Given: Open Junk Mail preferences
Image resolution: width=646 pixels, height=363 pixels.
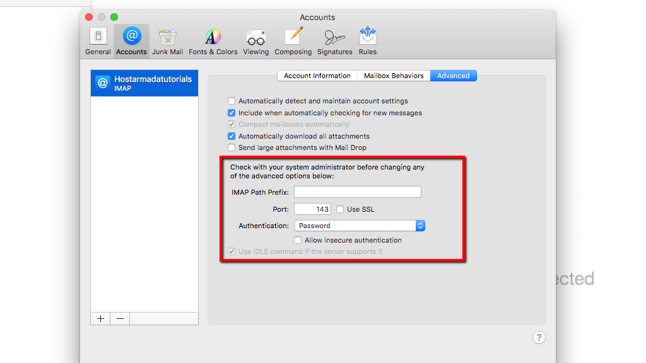Looking at the screenshot, I should (x=168, y=41).
